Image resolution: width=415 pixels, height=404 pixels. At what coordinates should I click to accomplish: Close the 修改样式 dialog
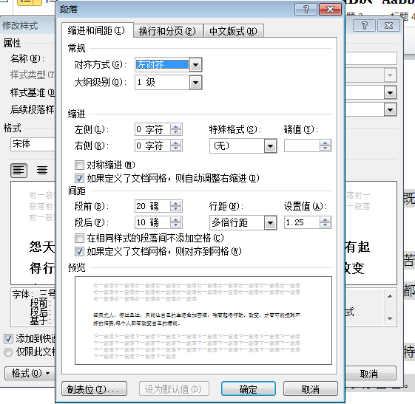(x=388, y=26)
